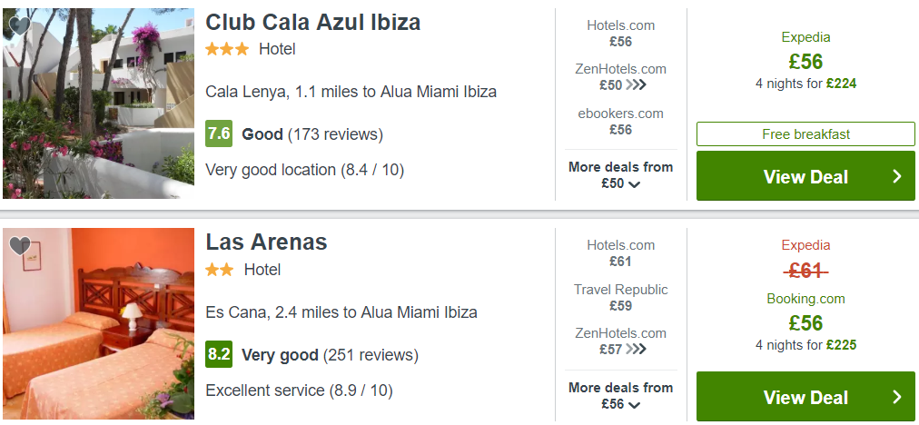Click the Free breakfast tag
This screenshot has height=425, width=919.
(x=805, y=134)
